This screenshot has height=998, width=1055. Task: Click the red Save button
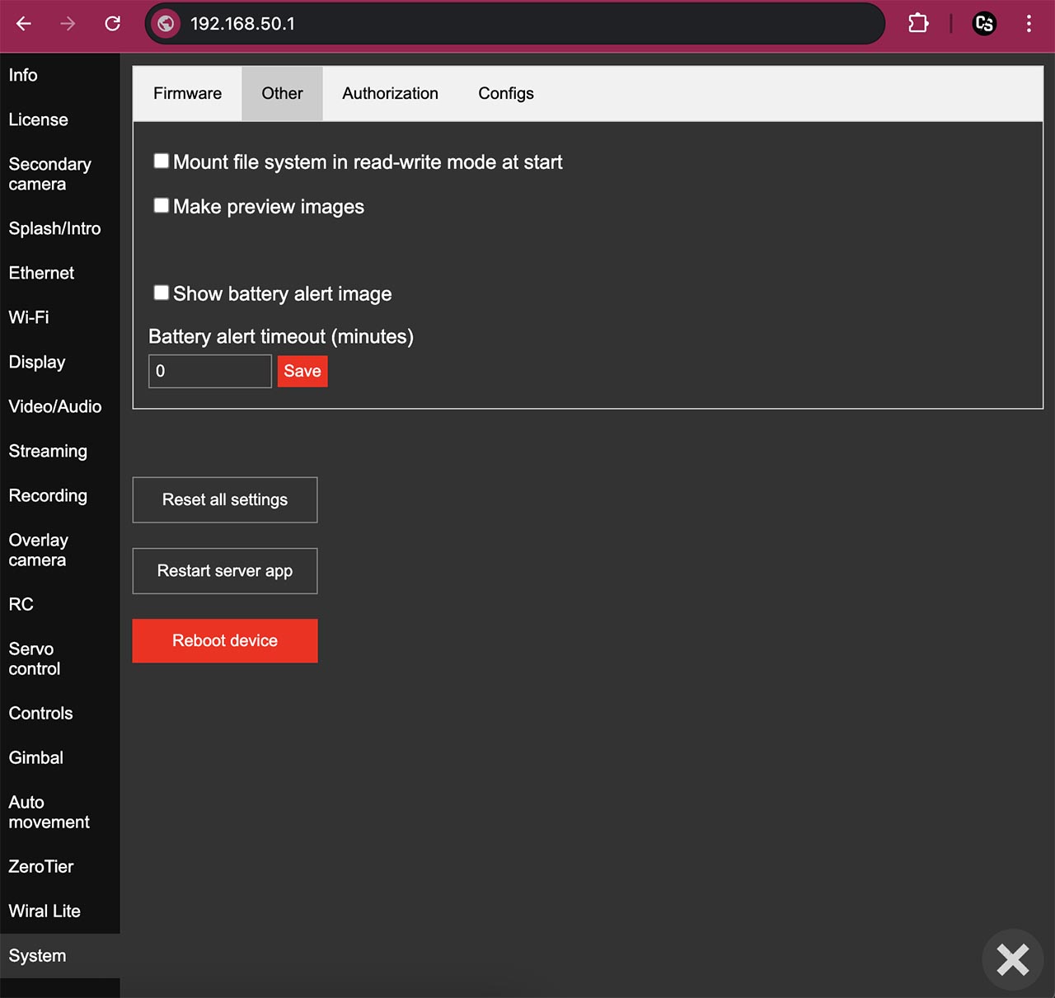coord(302,371)
